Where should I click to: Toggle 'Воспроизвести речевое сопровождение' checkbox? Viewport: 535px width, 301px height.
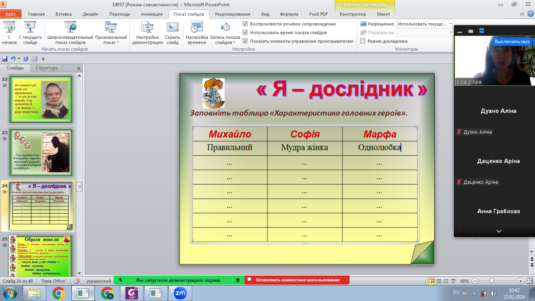coord(245,24)
